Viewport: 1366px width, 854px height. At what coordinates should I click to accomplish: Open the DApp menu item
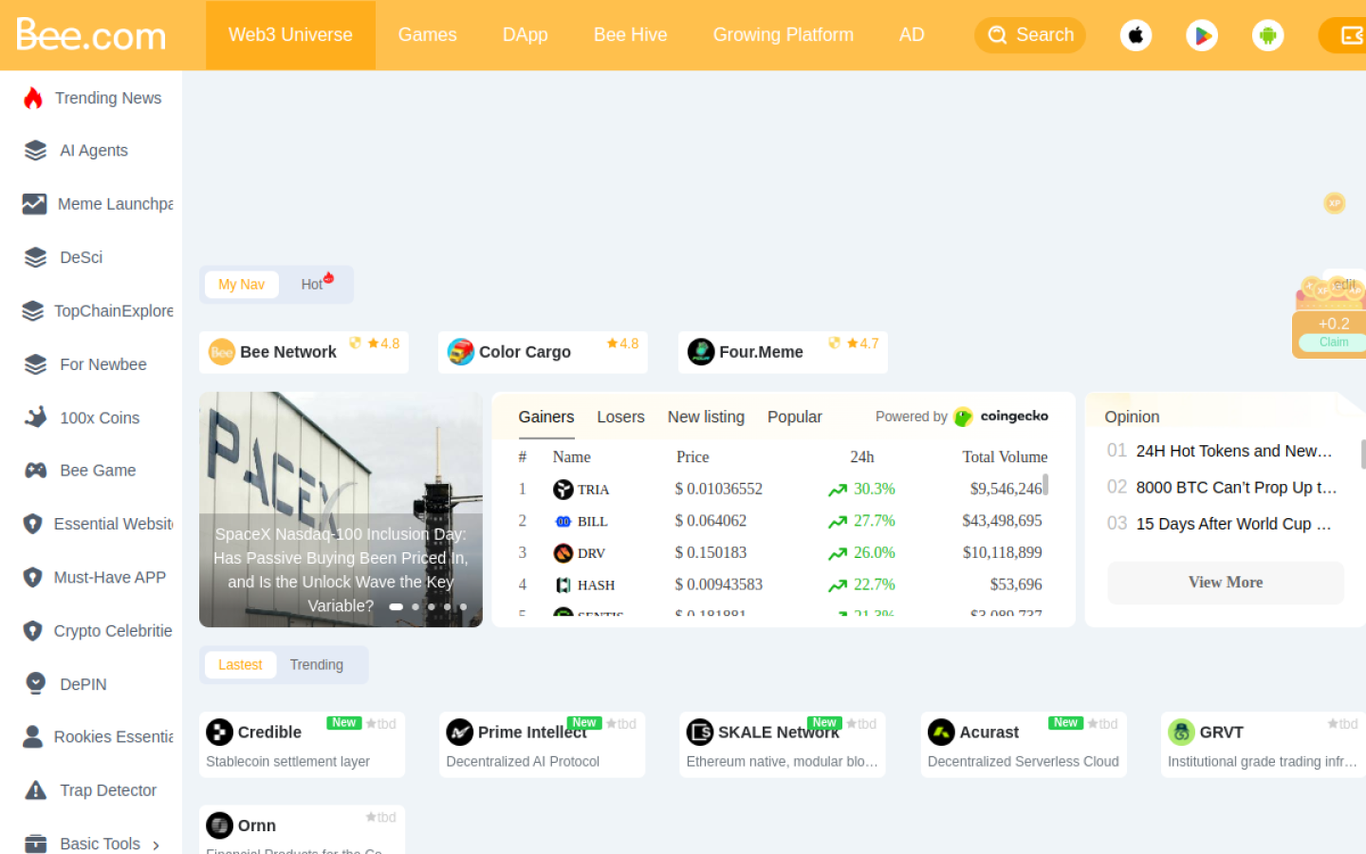coord(526,35)
